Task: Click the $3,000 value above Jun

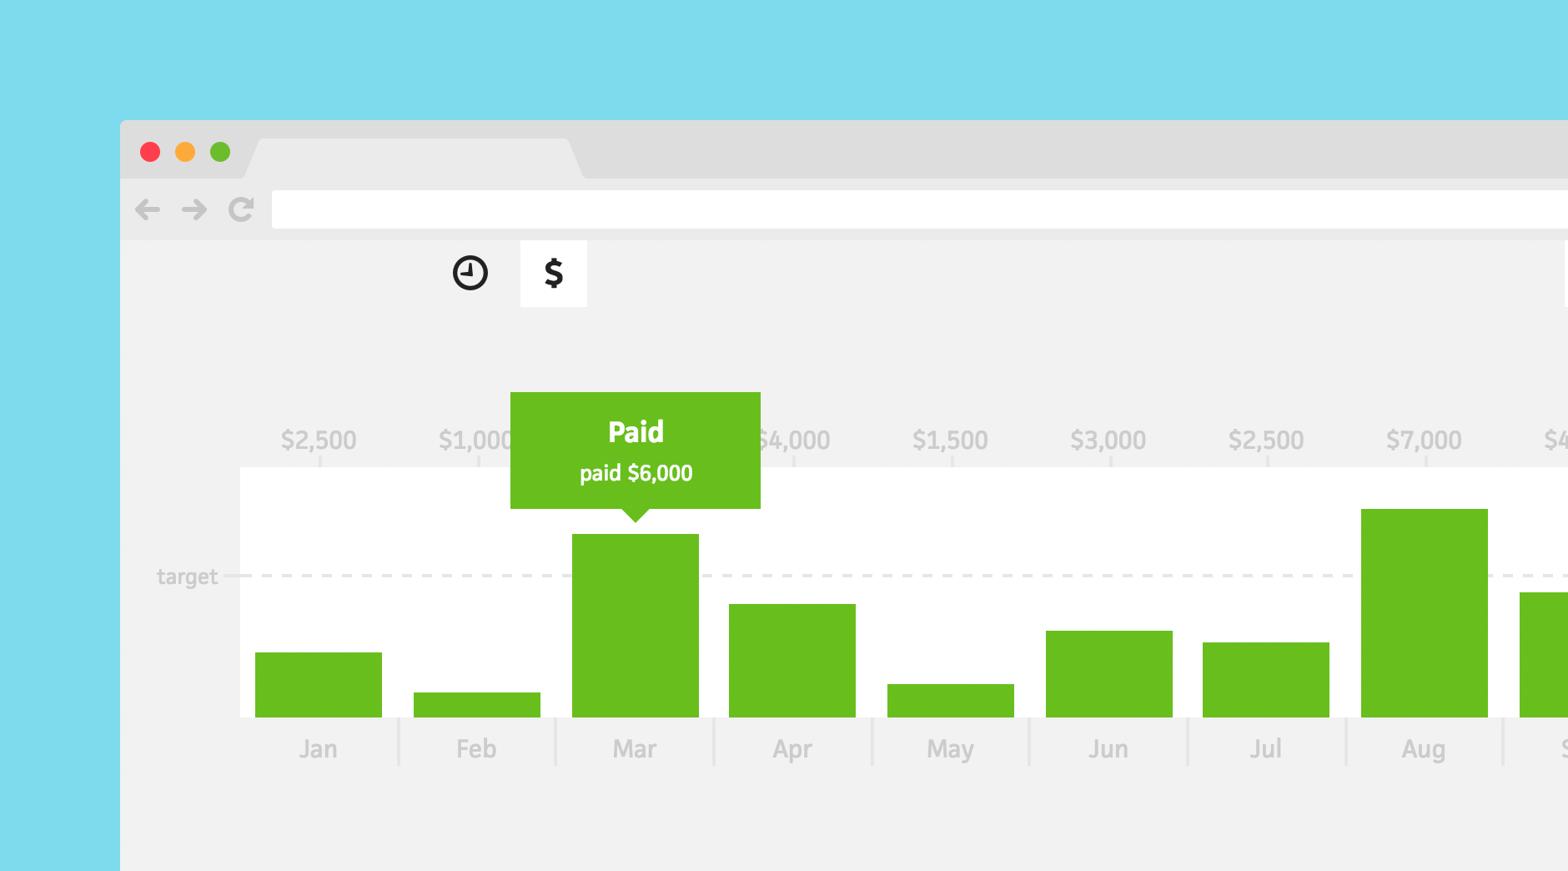Action: click(x=1108, y=440)
